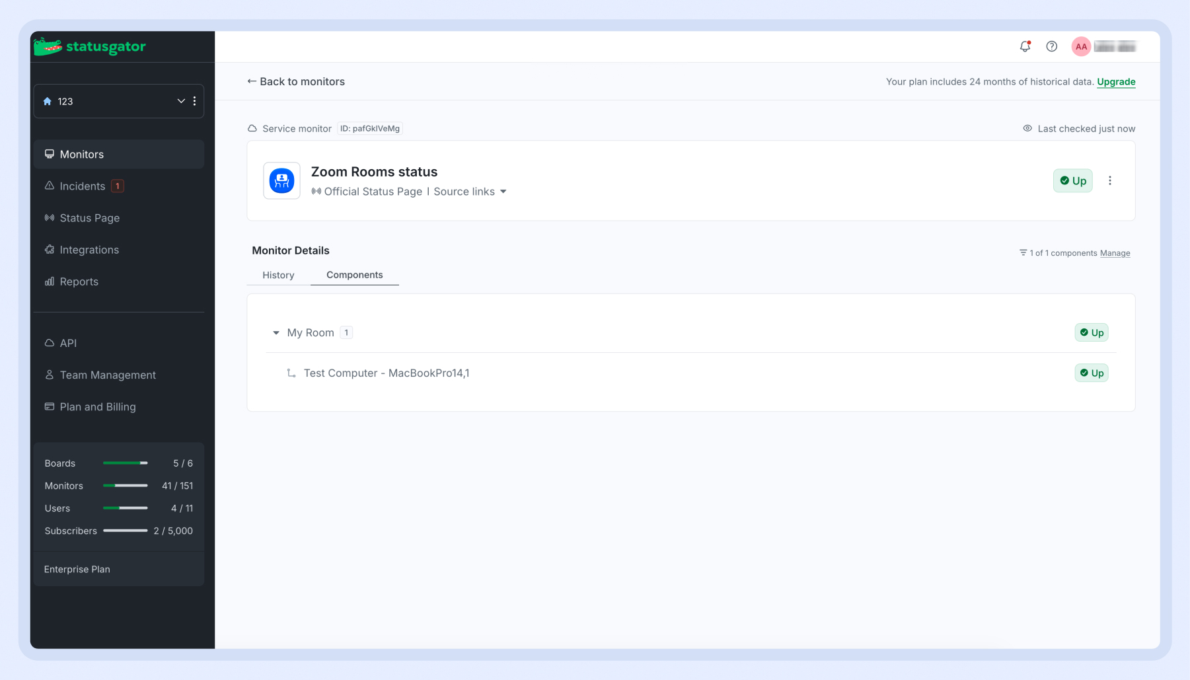This screenshot has height=680, width=1190.
Task: Click the My Room count badge
Action: click(346, 332)
